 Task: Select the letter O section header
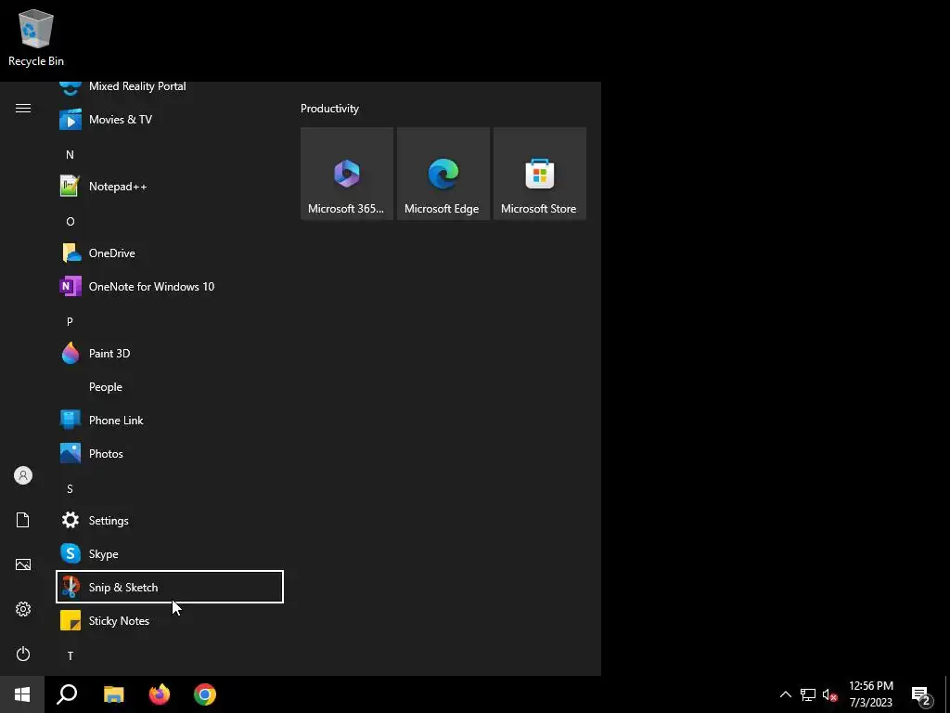tap(71, 221)
